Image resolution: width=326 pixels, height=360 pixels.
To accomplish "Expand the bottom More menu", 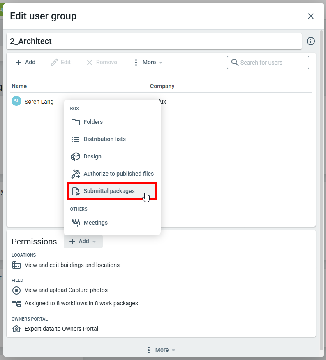I will pos(161,350).
